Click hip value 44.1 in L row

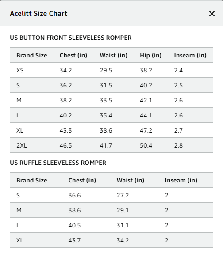[146, 115]
